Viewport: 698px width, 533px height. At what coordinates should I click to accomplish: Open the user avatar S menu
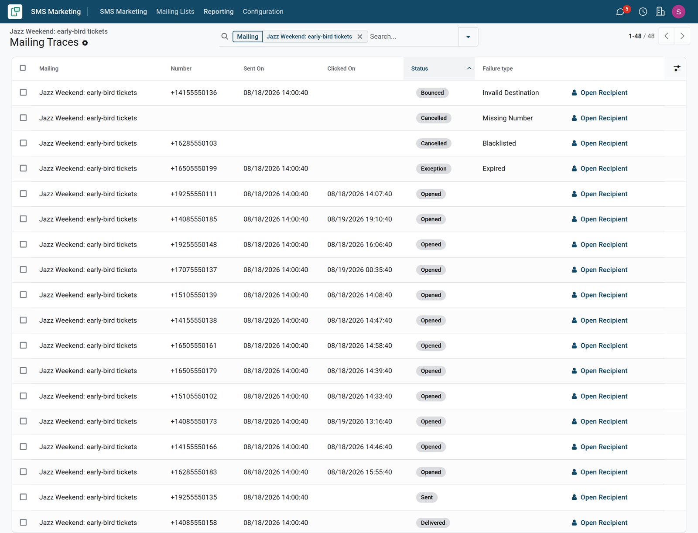(678, 12)
